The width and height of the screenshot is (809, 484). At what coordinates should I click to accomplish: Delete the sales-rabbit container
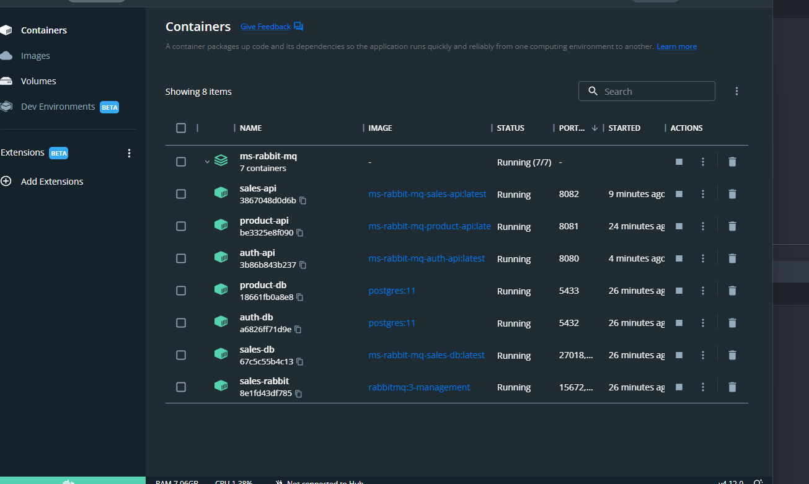point(732,387)
